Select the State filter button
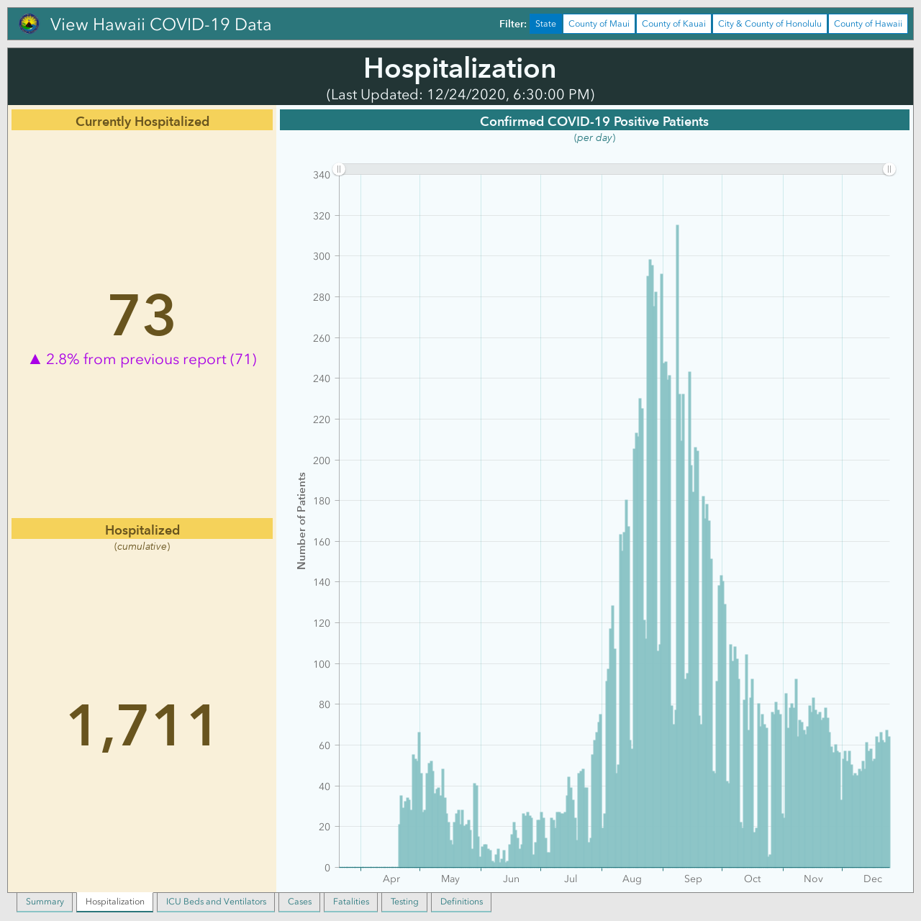 tap(545, 24)
